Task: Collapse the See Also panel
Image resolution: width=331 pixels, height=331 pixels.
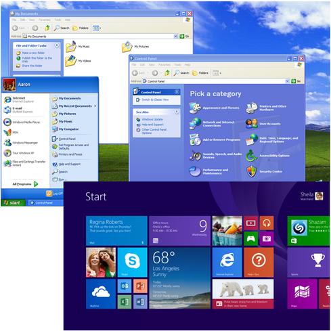Action: click(x=177, y=112)
